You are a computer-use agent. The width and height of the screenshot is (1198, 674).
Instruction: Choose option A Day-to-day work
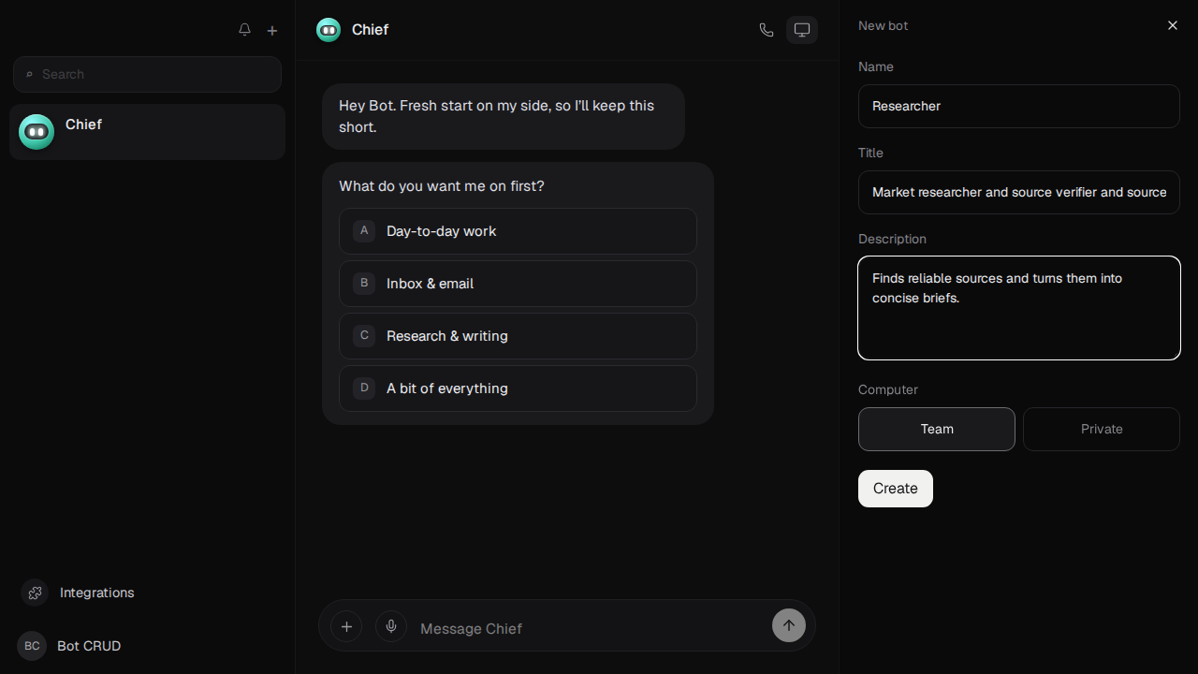coord(518,231)
